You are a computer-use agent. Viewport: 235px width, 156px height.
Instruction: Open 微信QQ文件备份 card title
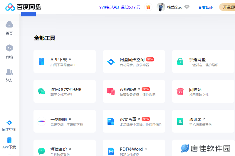66,90
